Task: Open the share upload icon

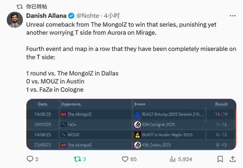Action: [233, 159]
